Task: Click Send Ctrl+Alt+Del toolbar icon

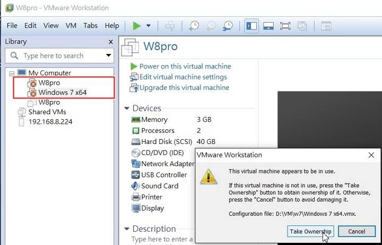Action: coord(170,26)
